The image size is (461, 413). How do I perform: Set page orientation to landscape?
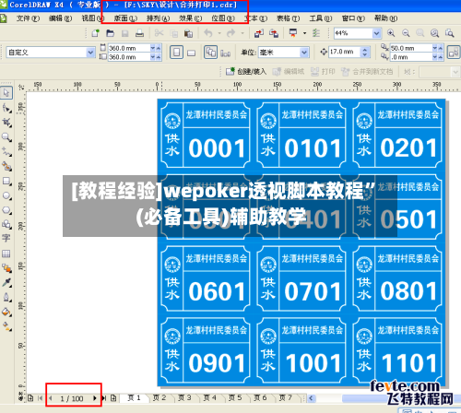click(192, 53)
